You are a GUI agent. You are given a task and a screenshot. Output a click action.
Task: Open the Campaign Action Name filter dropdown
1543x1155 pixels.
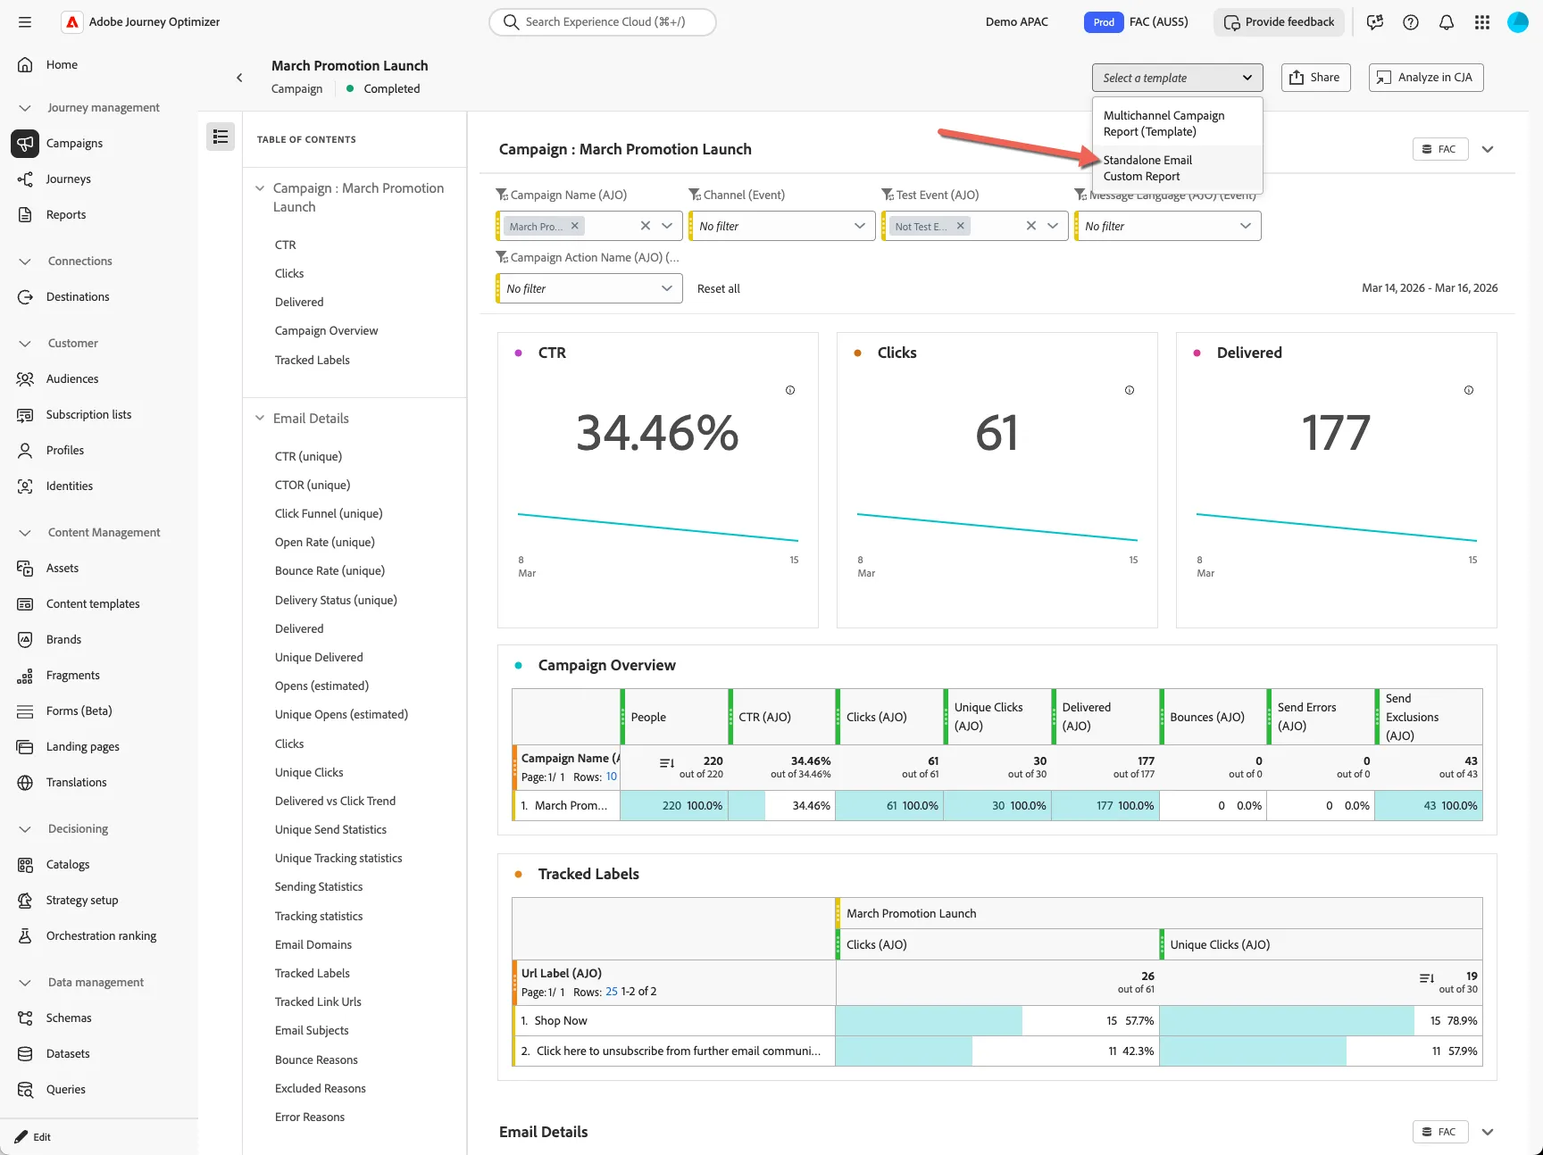point(589,288)
